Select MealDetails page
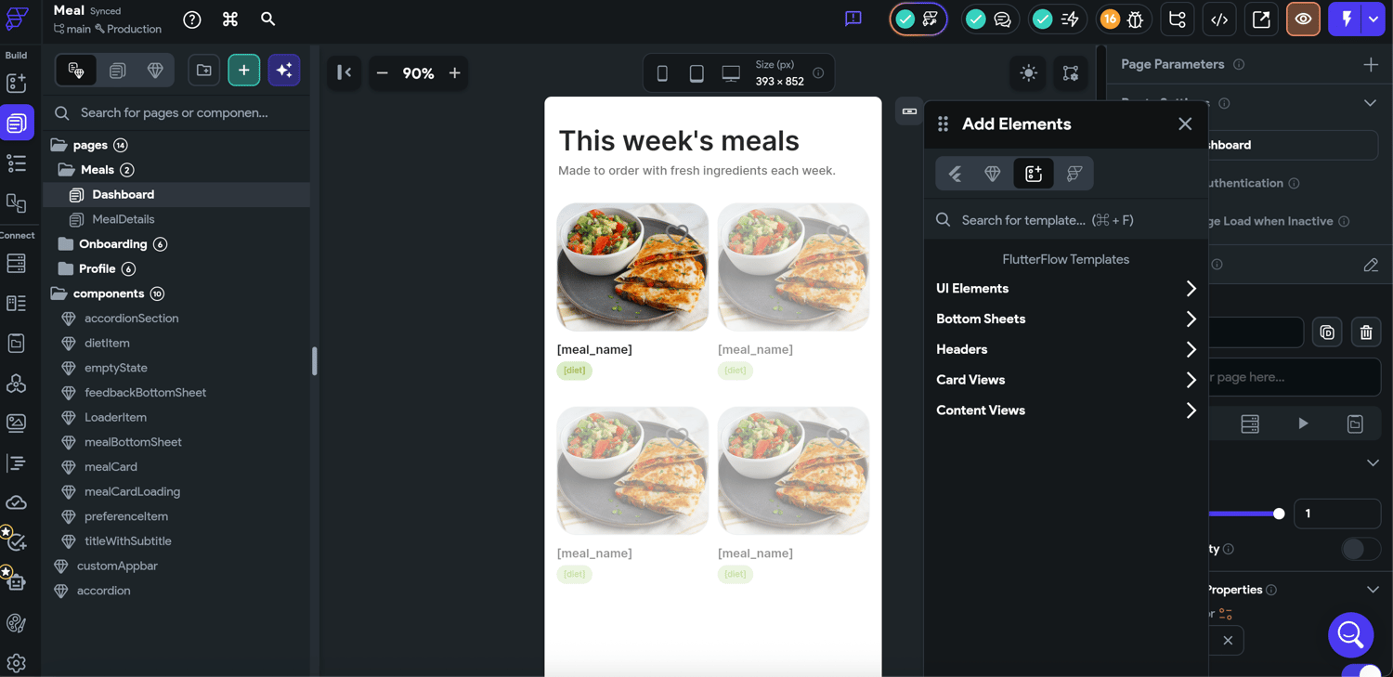The height and width of the screenshot is (677, 1393). pos(123,219)
